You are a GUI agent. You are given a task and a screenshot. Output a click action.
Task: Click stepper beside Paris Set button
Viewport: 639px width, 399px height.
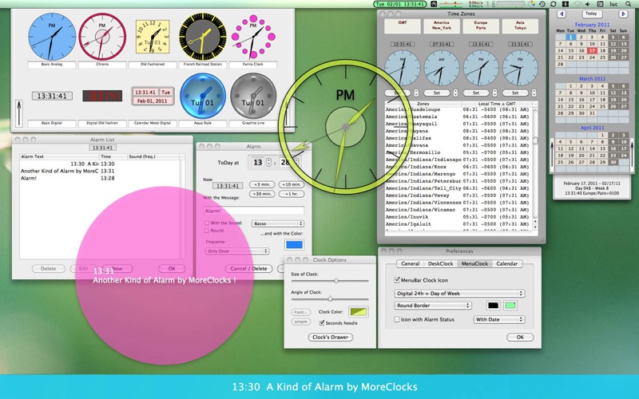494,93
